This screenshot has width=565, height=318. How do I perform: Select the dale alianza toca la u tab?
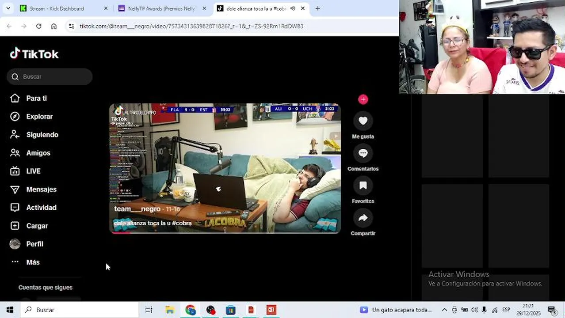tap(256, 8)
